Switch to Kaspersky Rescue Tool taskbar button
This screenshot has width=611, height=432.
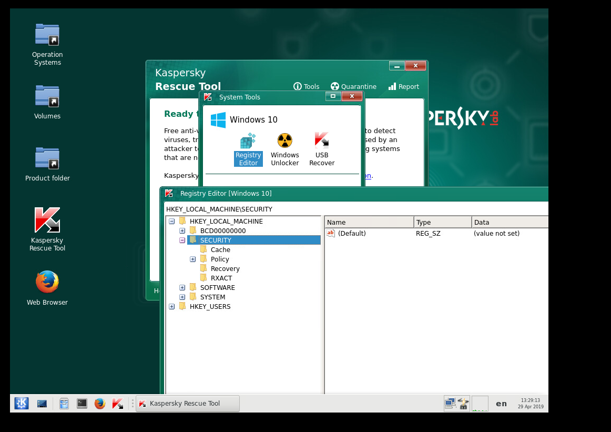(x=187, y=404)
